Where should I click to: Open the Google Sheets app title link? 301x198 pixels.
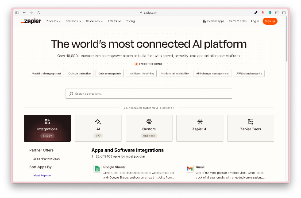coord(114,167)
